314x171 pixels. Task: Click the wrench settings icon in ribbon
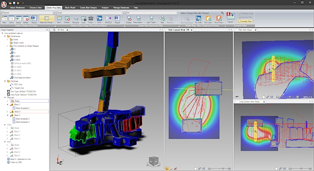[x=222, y=13]
